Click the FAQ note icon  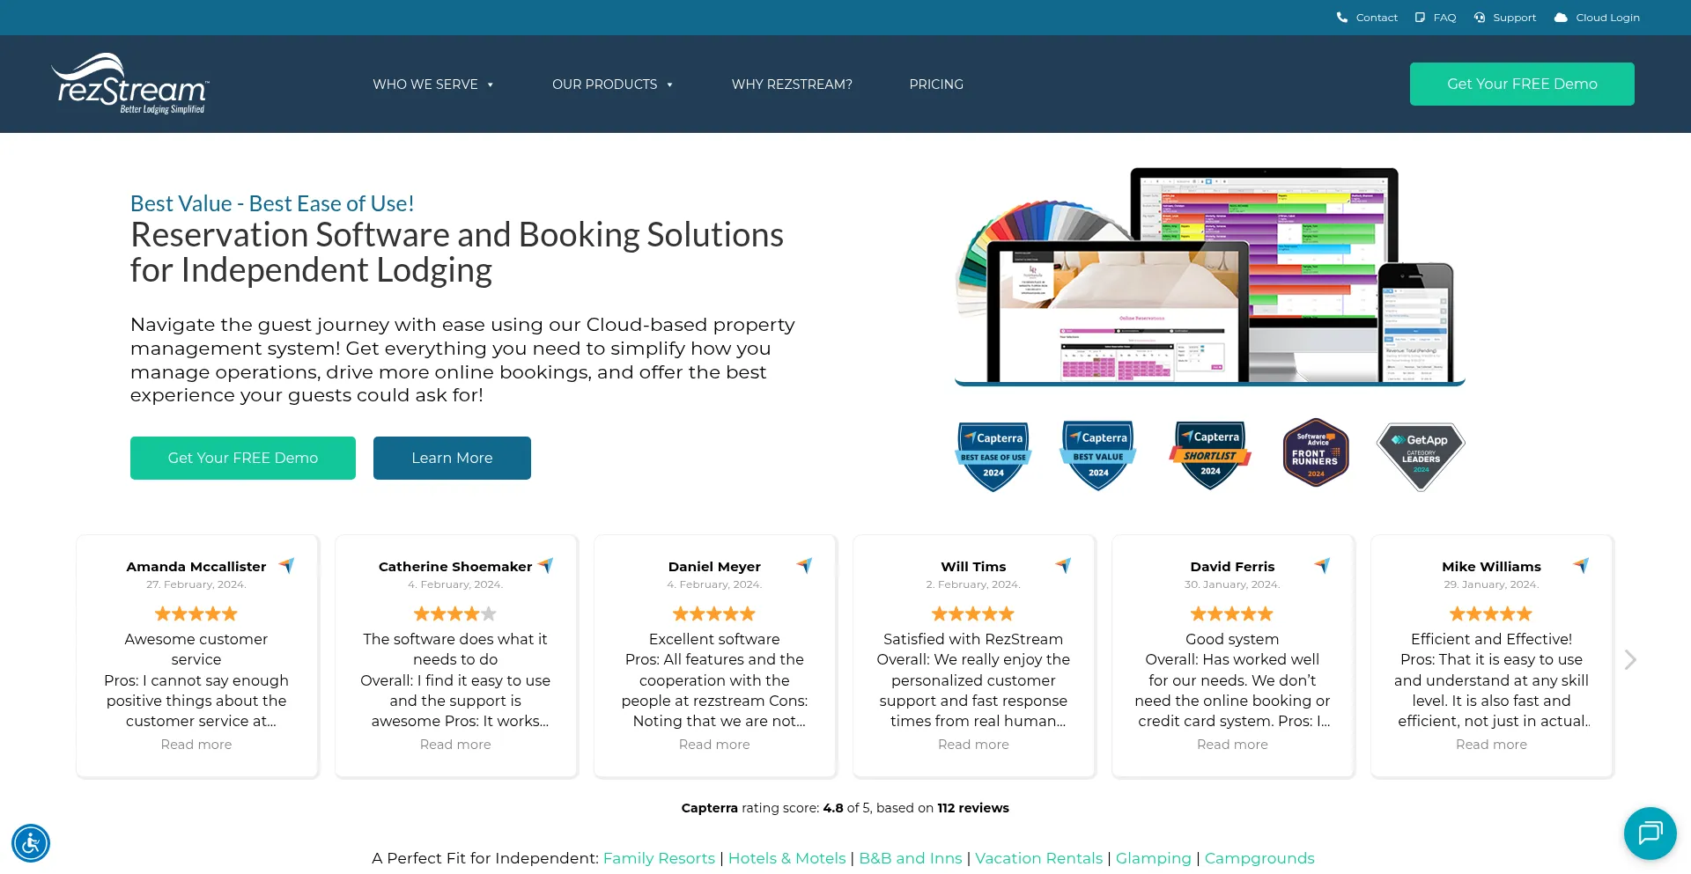(1420, 18)
